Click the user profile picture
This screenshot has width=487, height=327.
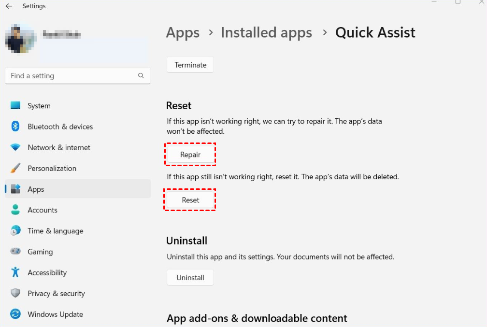click(21, 39)
